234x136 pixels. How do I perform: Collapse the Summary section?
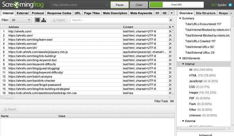click(180, 18)
